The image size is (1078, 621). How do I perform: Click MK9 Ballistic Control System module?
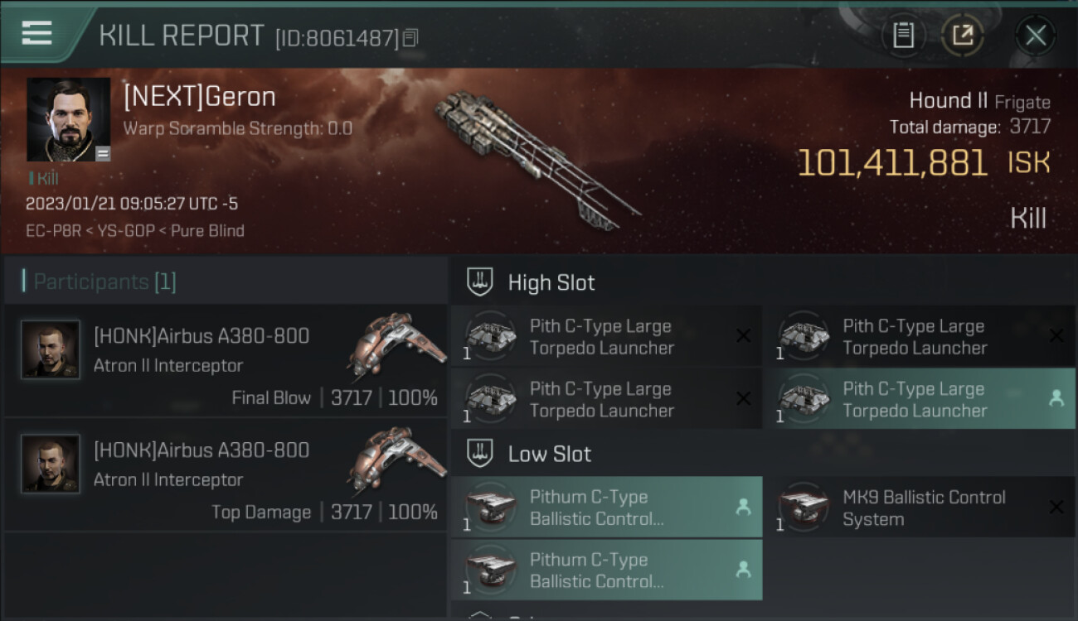pyautogui.click(x=918, y=508)
